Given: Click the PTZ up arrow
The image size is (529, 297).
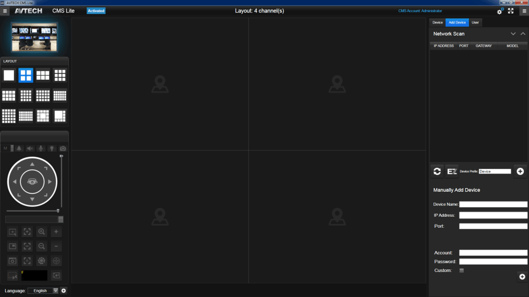Looking at the screenshot, I should tap(32, 165).
